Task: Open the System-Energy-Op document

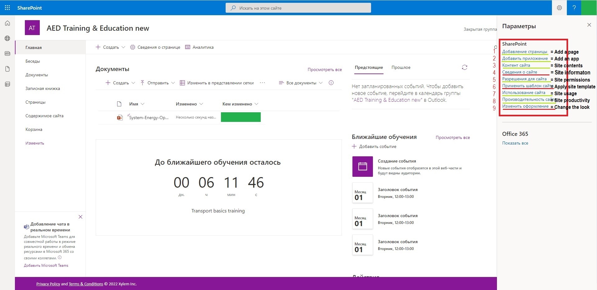Action: click(149, 118)
